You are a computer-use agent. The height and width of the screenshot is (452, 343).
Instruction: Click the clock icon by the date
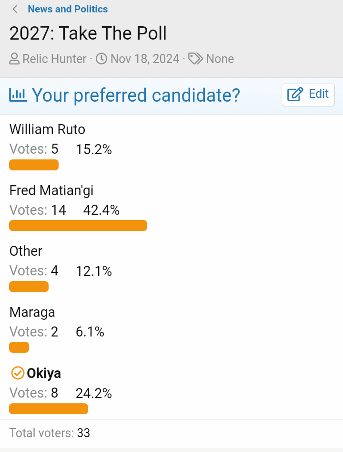click(101, 59)
